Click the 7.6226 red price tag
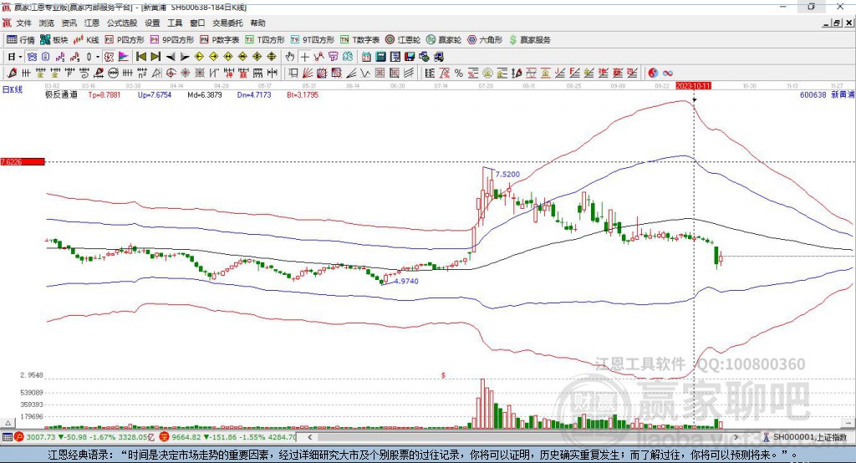 tap(23, 161)
